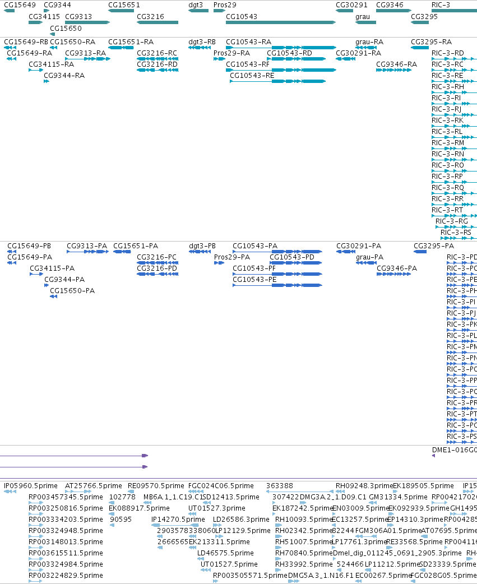Select the CG9313-RA transcript label

[86, 53]
